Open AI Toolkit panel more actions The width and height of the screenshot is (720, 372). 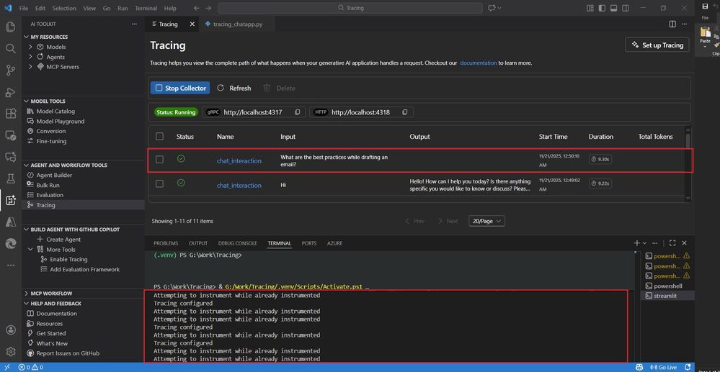pos(134,24)
